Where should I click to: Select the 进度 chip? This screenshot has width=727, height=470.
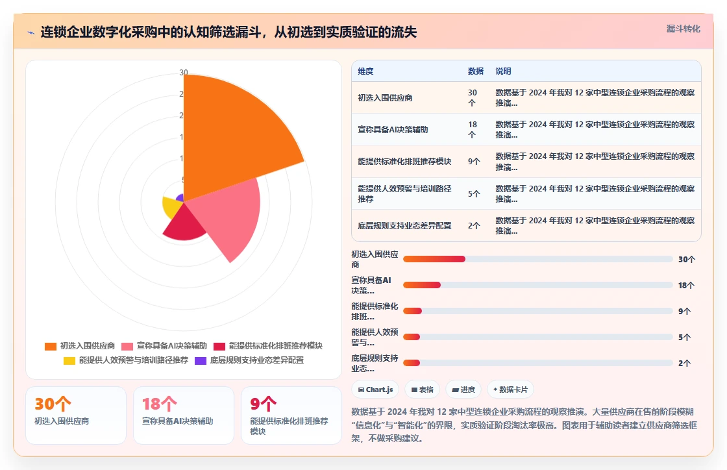coord(463,390)
